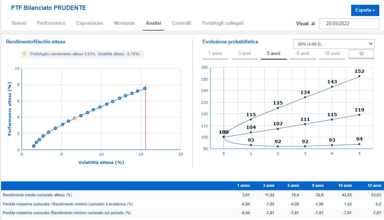Switch to the 10 anni horizon
The width and height of the screenshot is (384, 220).
[x=332, y=54]
